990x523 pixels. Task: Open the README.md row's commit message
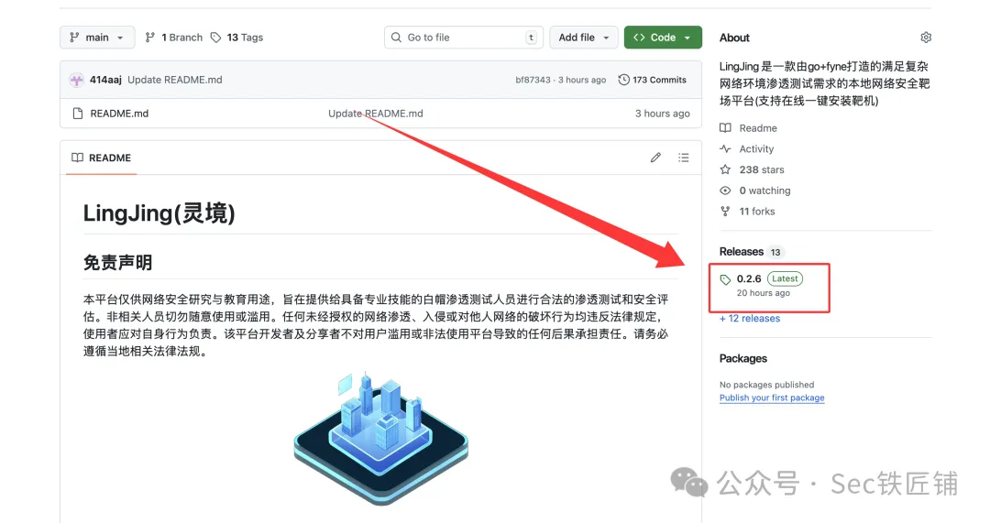coord(376,114)
